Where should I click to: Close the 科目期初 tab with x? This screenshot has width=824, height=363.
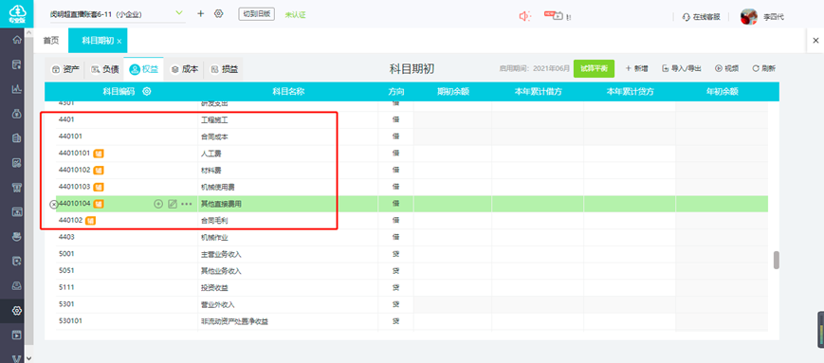point(119,41)
